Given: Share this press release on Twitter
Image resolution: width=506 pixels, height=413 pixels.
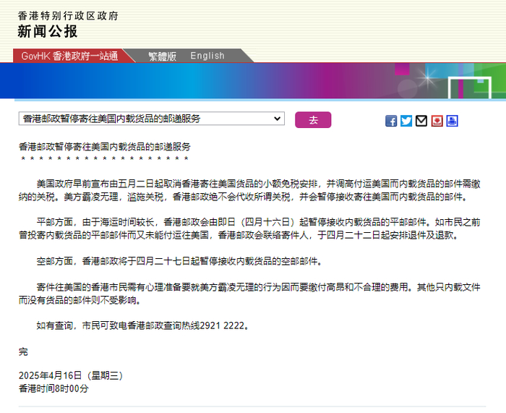Looking at the screenshot, I should [x=406, y=121].
